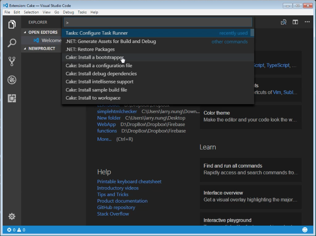
Task: Click the Split Editor icon
Action: tap(295, 22)
